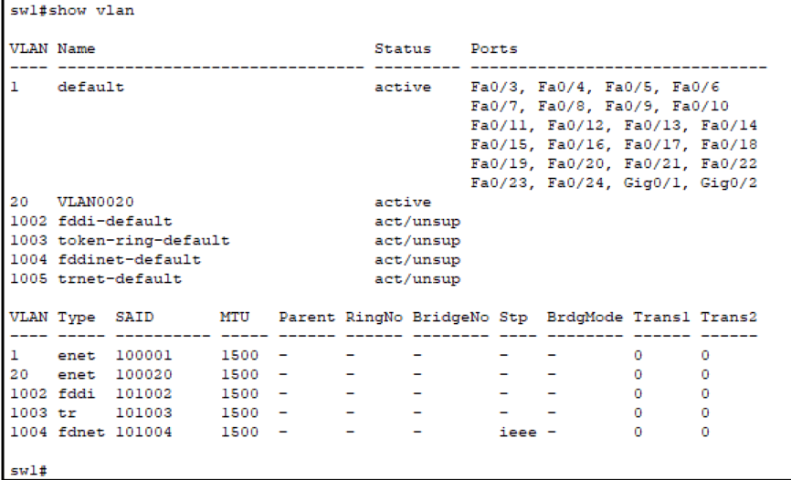Screen dimensions: 791x480
Task: Click the Ports column header
Action: (494, 48)
